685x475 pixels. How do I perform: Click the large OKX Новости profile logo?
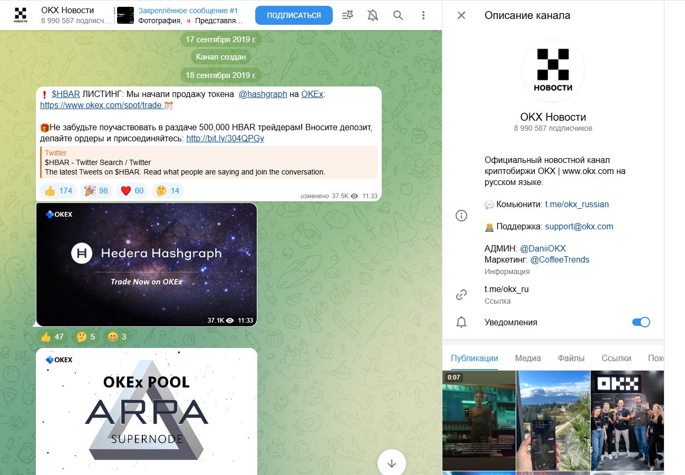pos(553,70)
